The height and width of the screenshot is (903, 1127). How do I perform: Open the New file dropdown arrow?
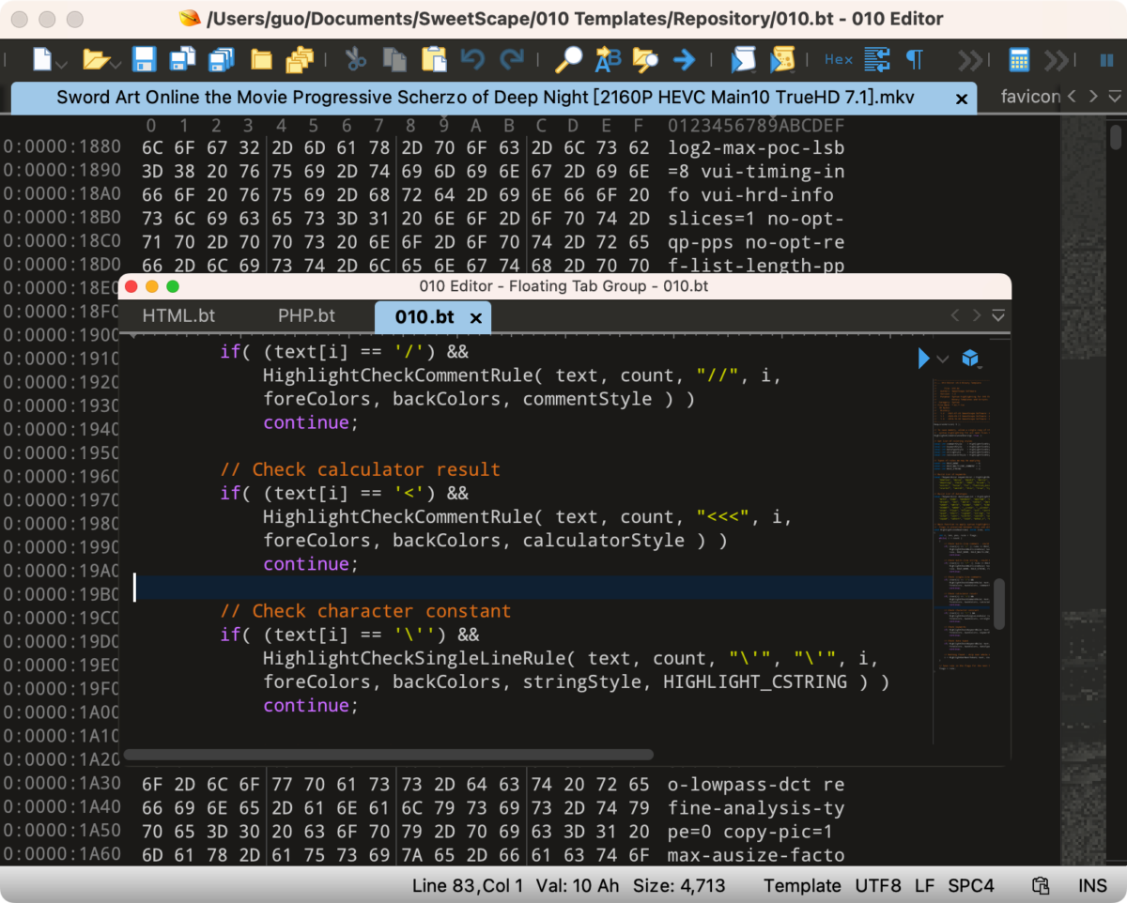click(x=62, y=65)
